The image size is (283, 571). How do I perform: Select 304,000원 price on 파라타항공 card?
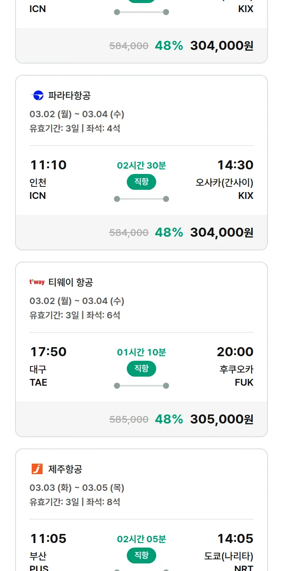[x=221, y=232]
